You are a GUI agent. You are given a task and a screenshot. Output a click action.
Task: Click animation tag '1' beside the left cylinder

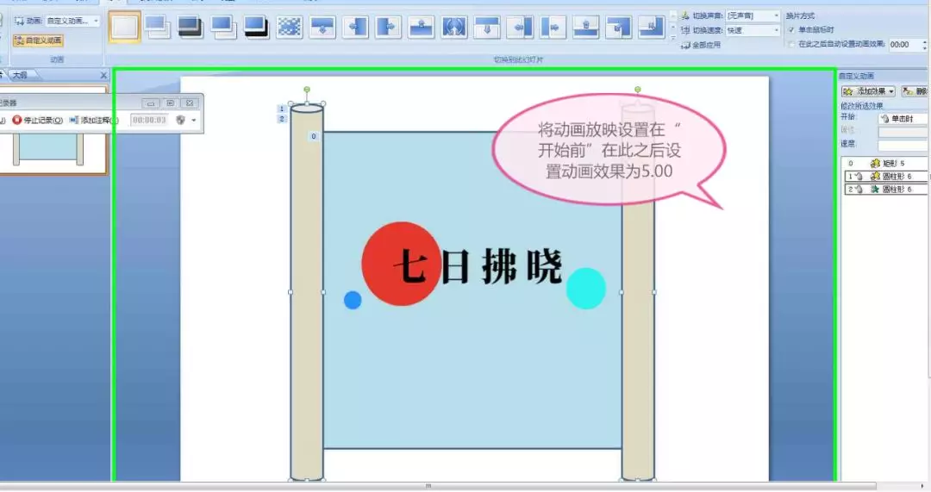pyautogui.click(x=281, y=109)
